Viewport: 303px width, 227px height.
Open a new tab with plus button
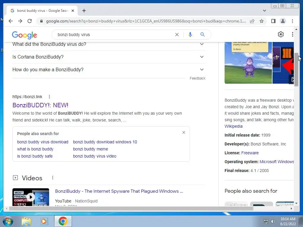(x=84, y=11)
